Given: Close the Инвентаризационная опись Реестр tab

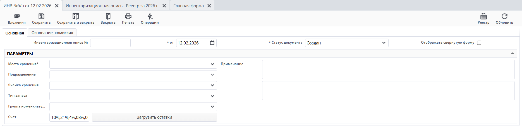Looking at the screenshot, I should click(x=164, y=6).
